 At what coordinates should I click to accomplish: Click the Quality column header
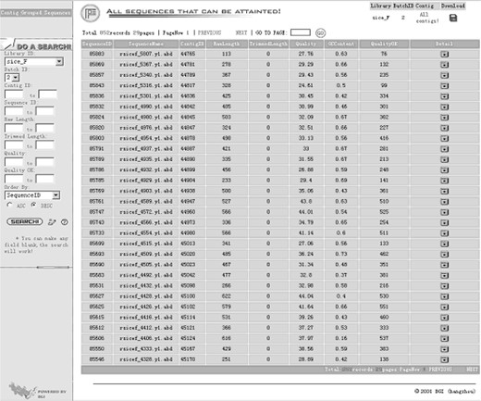[x=306, y=44]
